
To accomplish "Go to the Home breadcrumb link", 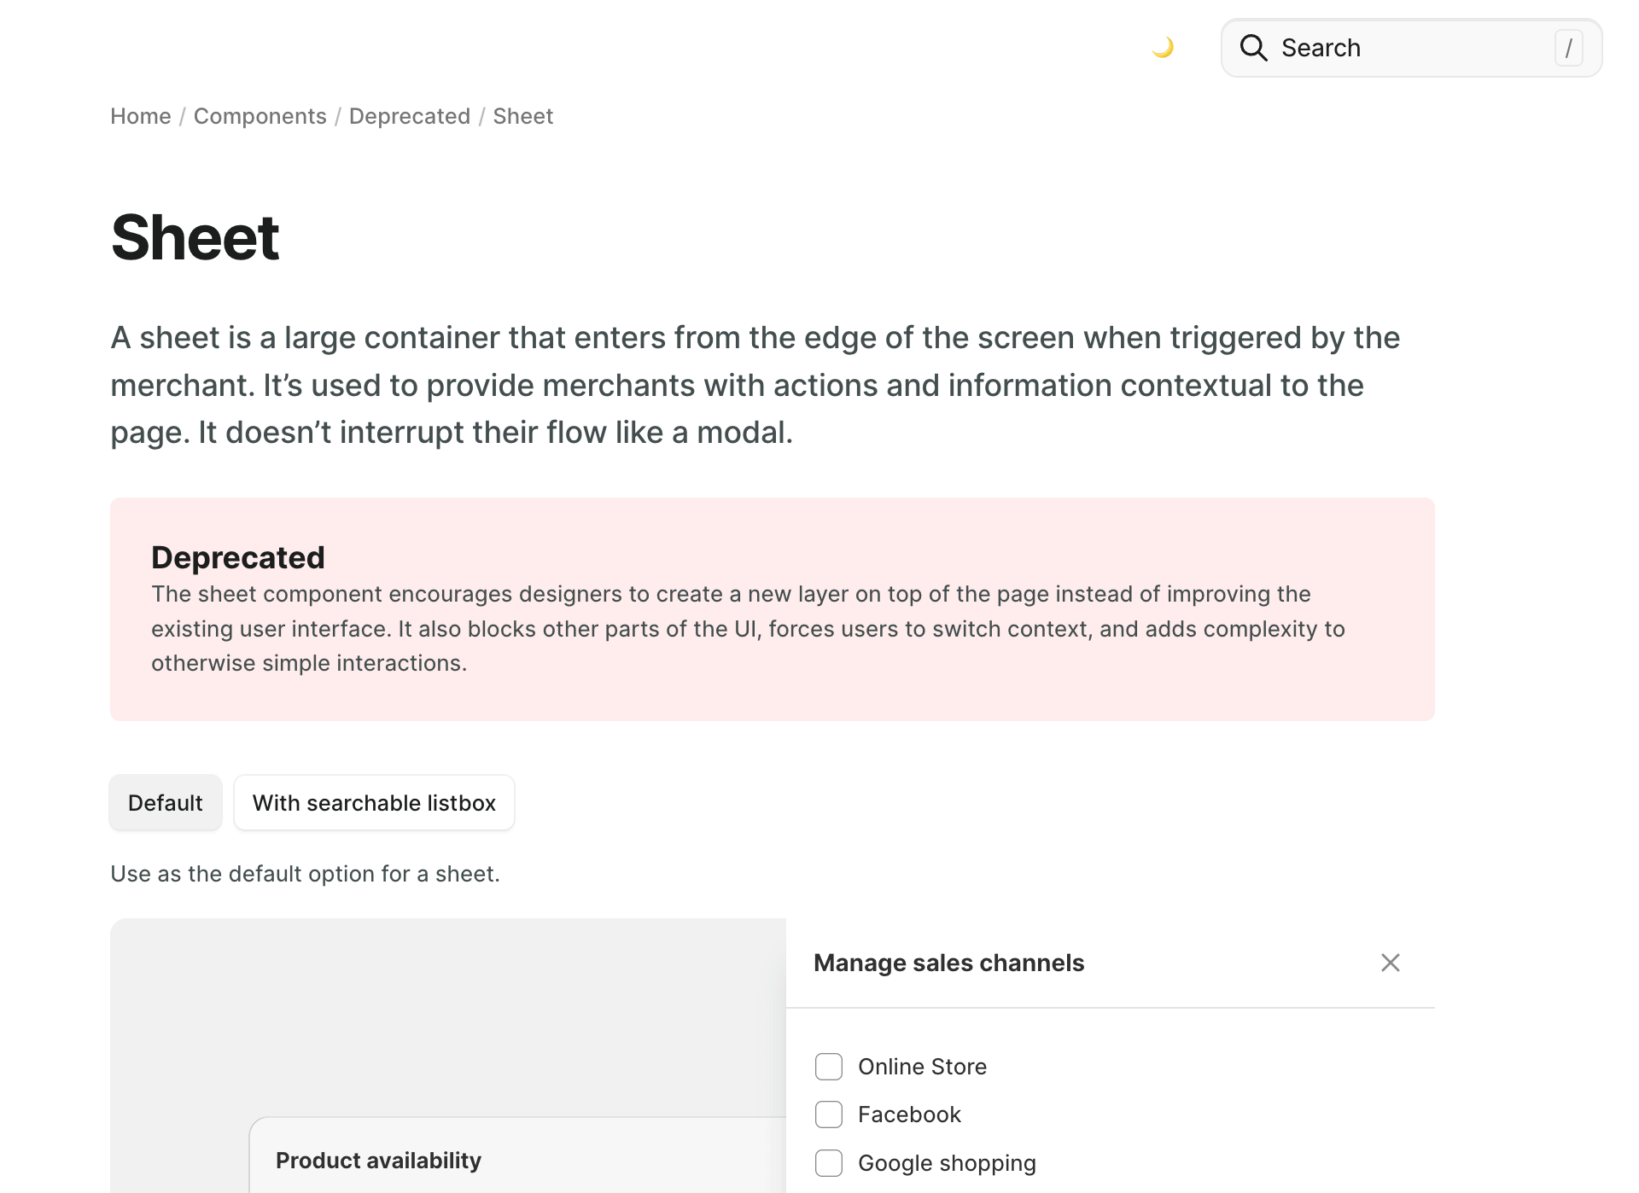I will pos(141,116).
